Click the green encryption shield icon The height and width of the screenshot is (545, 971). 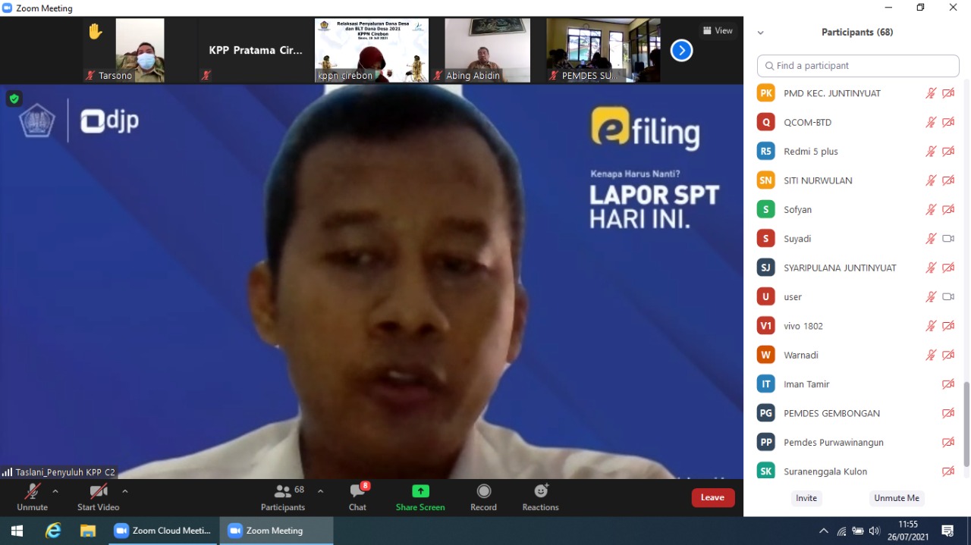[14, 99]
